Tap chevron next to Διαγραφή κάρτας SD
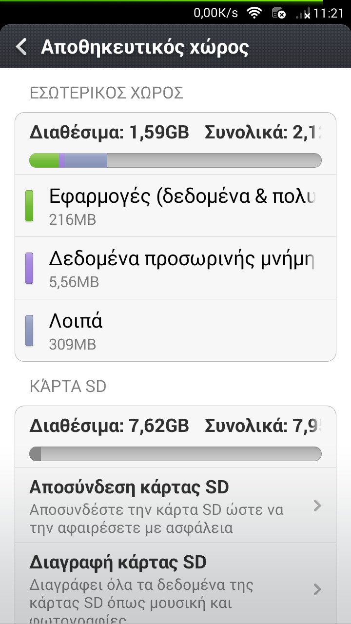This screenshot has width=351, height=624. point(317,589)
